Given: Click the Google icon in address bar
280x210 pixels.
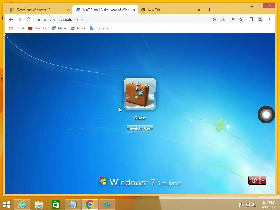Looking at the screenshot, I should click(x=214, y=19).
